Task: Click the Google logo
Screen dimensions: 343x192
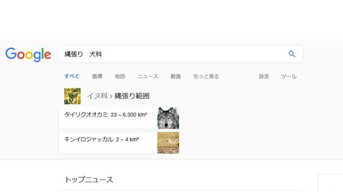Action: [x=28, y=54]
